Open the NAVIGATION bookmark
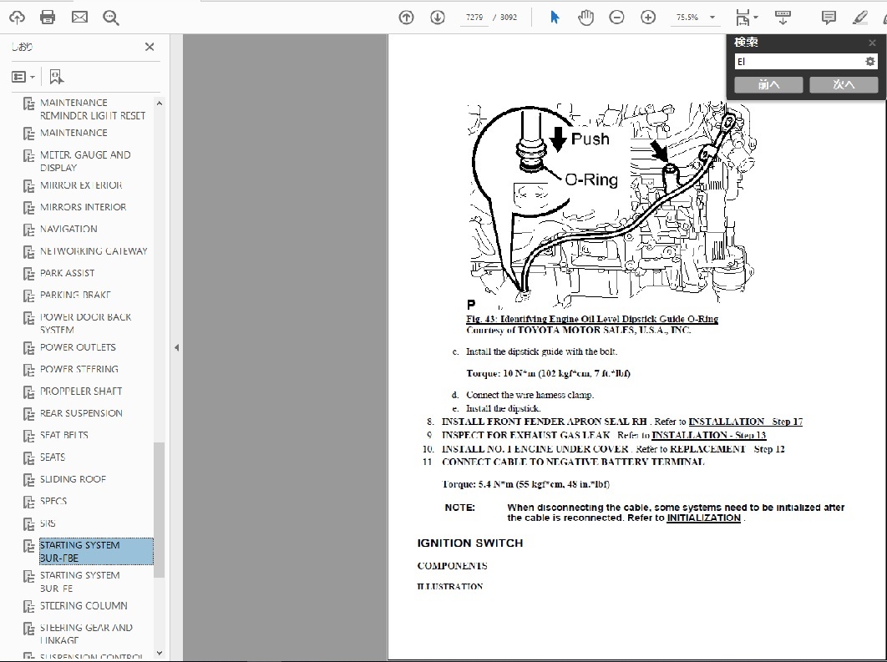 (68, 229)
